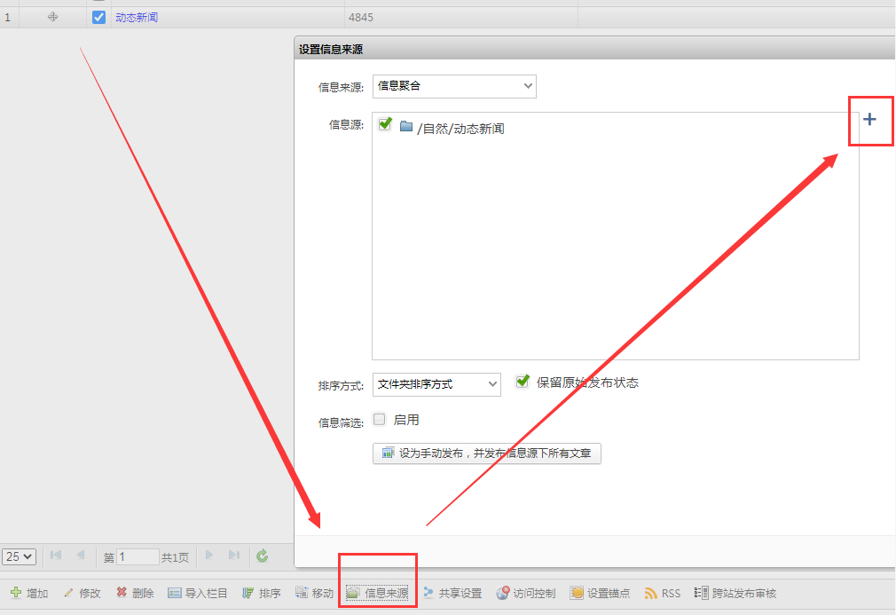Click 设为手动发布 publish all articles button
The image size is (896, 615).
487,453
